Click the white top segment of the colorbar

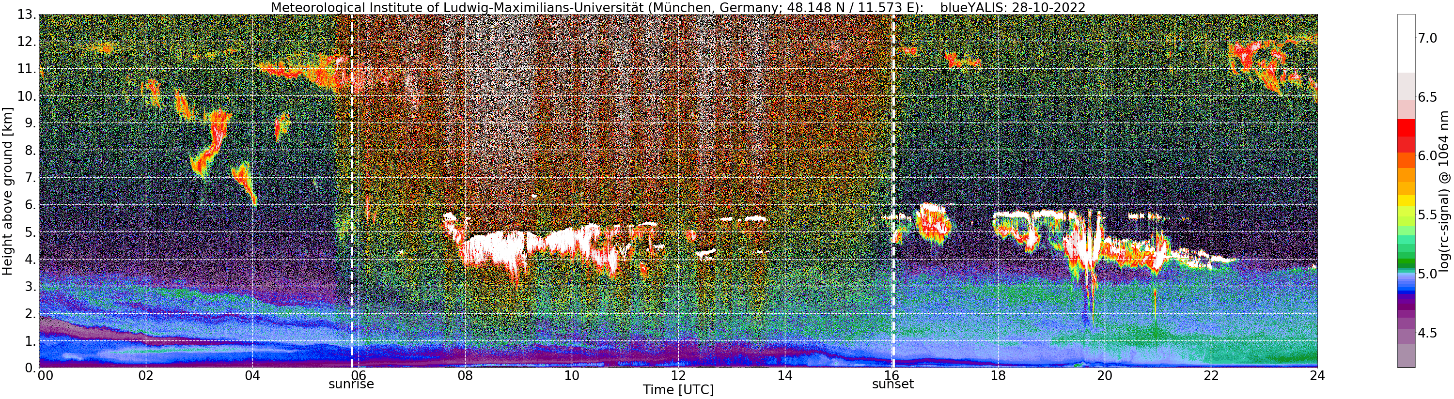click(1406, 44)
